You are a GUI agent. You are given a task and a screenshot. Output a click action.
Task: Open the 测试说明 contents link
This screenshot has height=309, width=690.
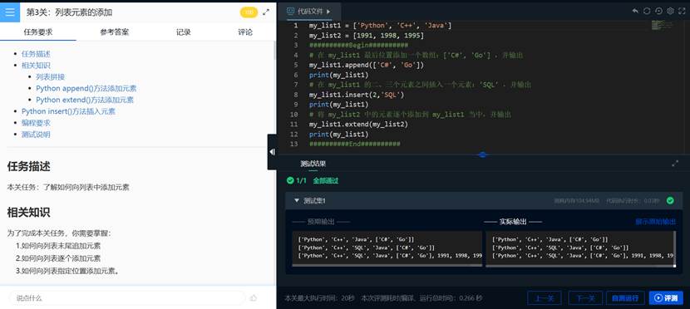tap(36, 134)
